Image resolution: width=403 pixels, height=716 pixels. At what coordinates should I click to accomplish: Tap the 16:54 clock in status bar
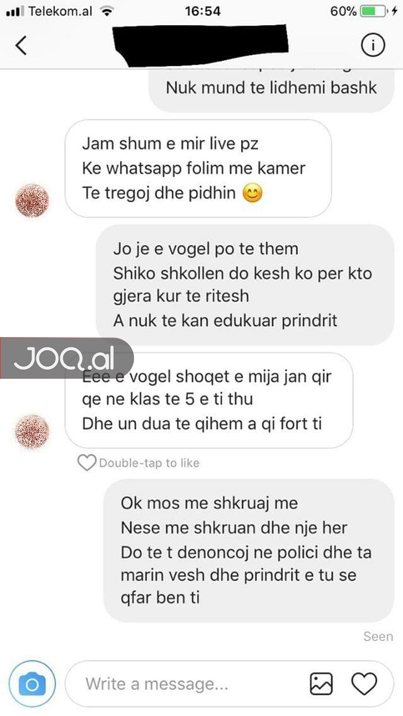202,11
